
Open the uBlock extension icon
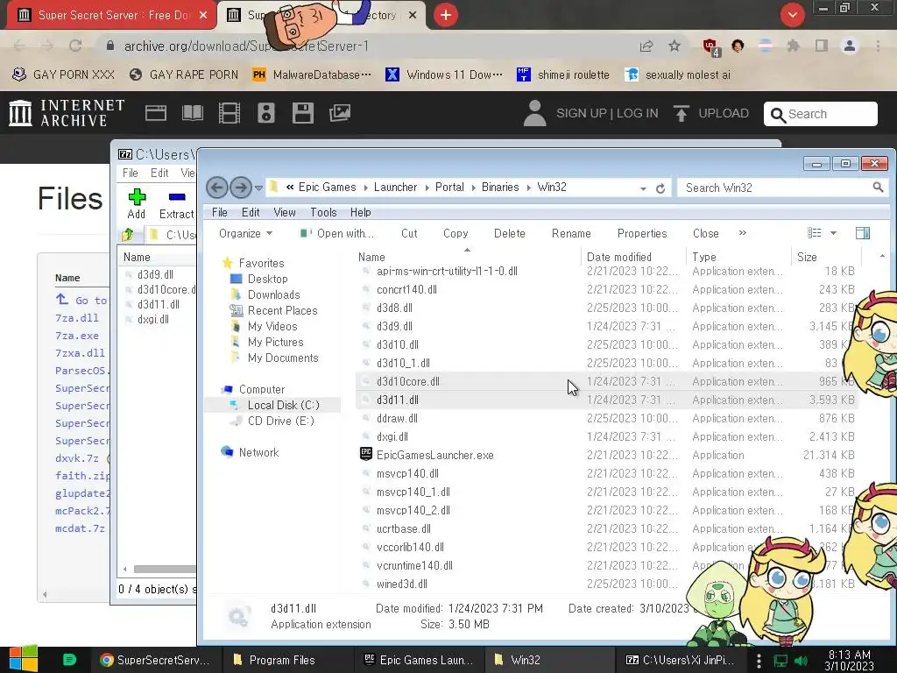[x=710, y=47]
